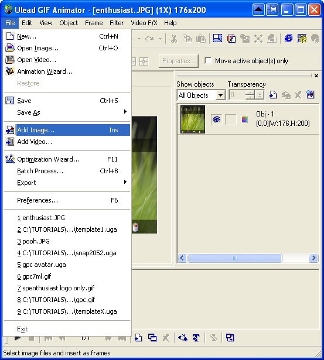This screenshot has width=324, height=360.
Task: Increase Transparency with the stepper arrows
Action: pos(250,92)
